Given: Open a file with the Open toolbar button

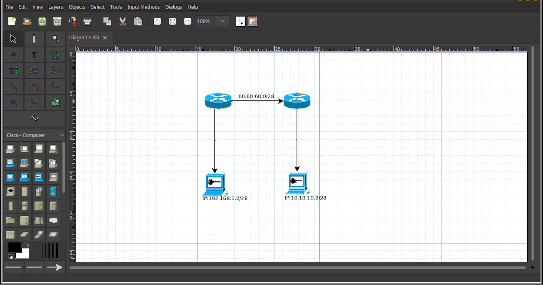Looking at the screenshot, I should pyautogui.click(x=27, y=21).
